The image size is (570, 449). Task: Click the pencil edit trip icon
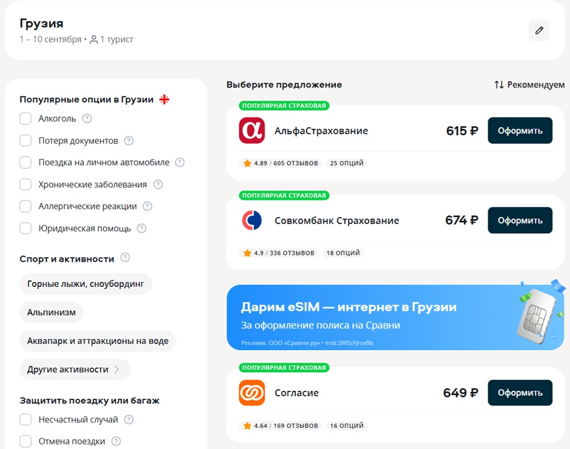click(x=539, y=30)
